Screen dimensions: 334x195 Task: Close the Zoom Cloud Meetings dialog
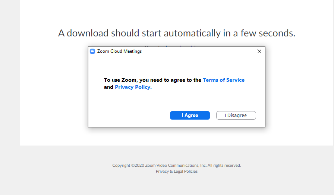259,51
